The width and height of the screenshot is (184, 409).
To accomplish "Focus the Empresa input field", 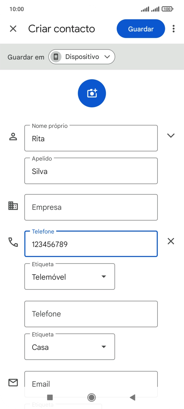I will [91, 207].
